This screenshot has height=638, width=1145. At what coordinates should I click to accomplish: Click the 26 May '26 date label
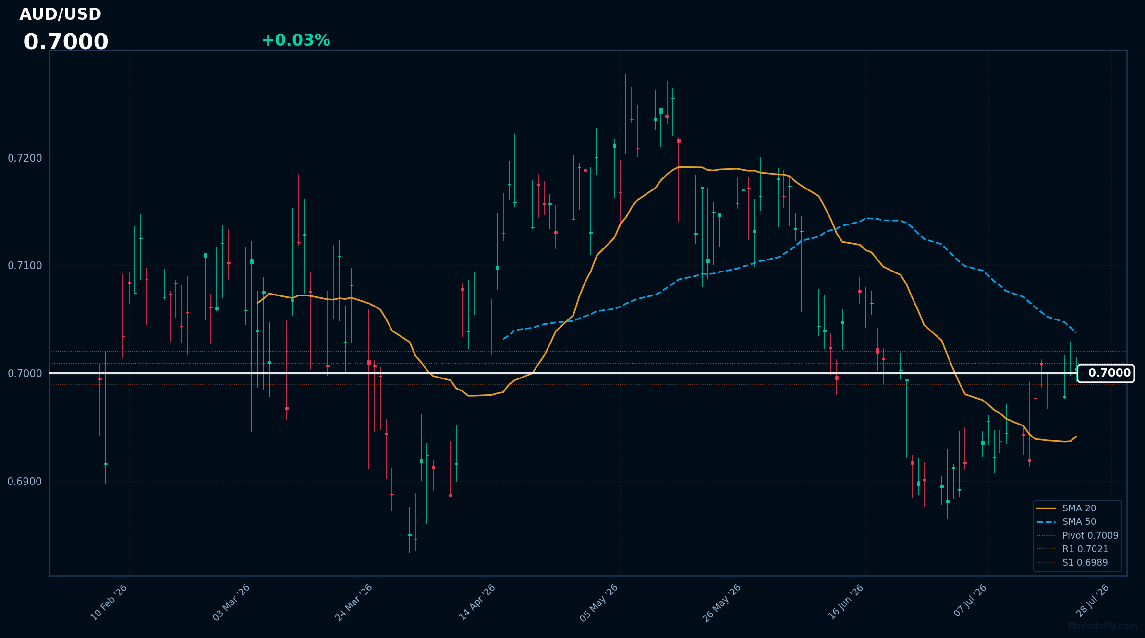pyautogui.click(x=722, y=603)
